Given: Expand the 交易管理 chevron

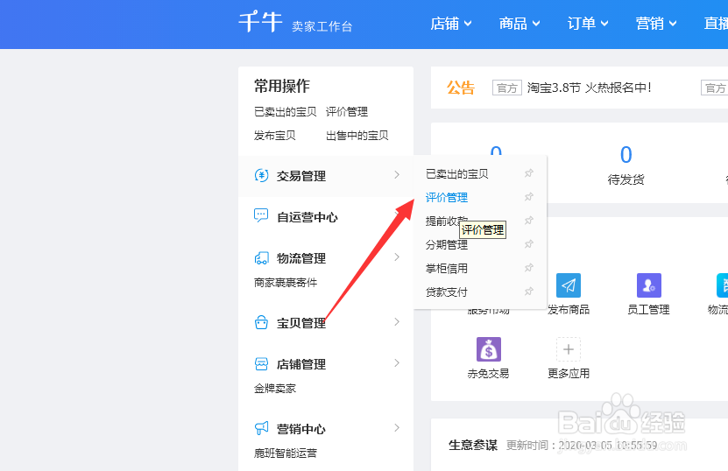Looking at the screenshot, I should [397, 175].
